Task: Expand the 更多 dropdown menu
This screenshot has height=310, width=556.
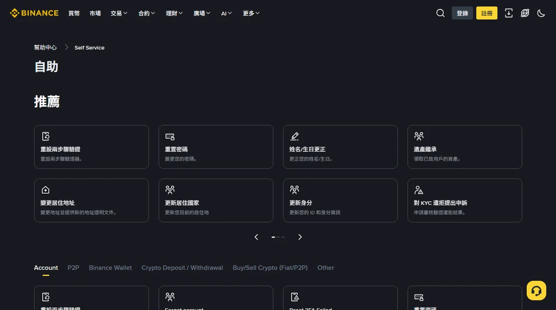Action: [251, 13]
